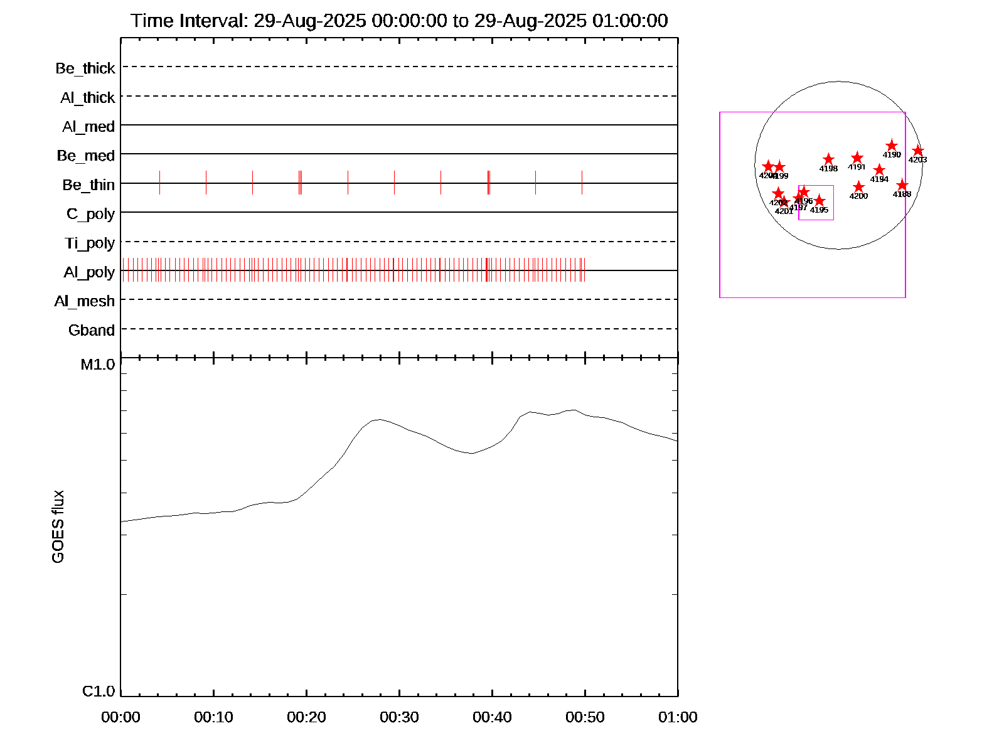1004x753 pixels.
Task: Select the red star for region 4203
Action: (x=918, y=151)
